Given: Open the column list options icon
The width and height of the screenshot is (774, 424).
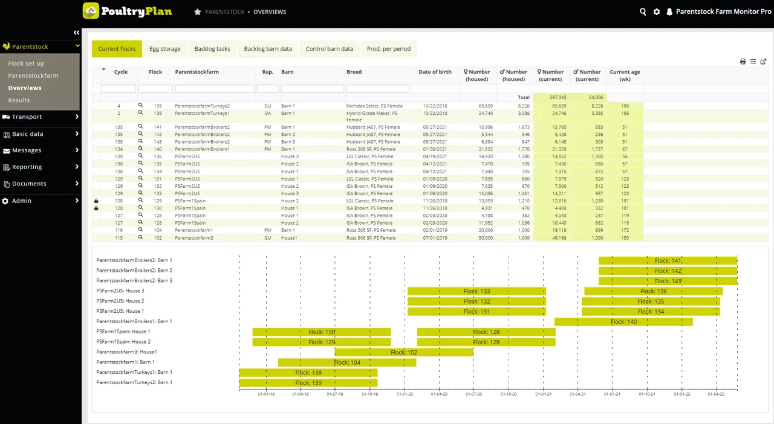Looking at the screenshot, I should [x=753, y=62].
